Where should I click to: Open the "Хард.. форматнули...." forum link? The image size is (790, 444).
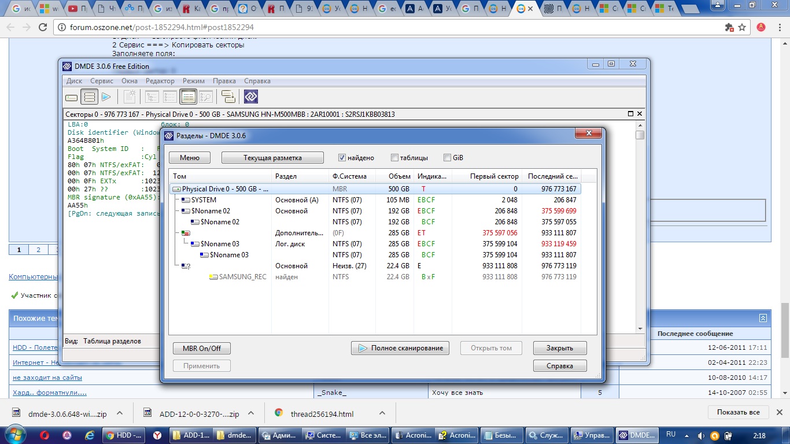tap(50, 393)
